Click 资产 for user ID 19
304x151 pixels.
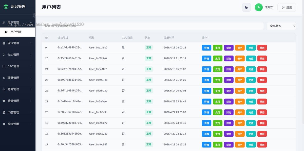[240, 123]
